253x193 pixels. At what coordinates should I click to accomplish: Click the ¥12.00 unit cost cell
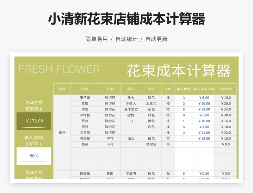coord(204,110)
